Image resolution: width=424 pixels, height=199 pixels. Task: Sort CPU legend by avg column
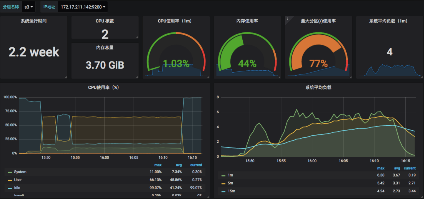[x=179, y=165]
